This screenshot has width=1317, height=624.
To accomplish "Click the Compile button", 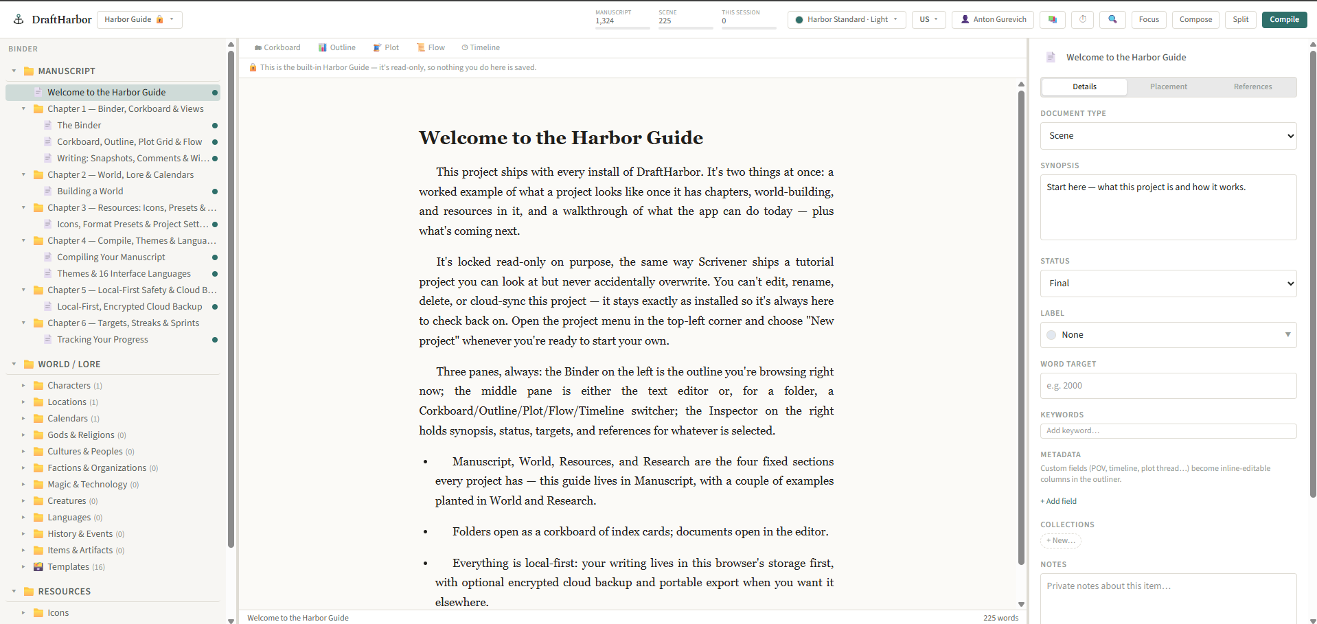I will [1284, 19].
